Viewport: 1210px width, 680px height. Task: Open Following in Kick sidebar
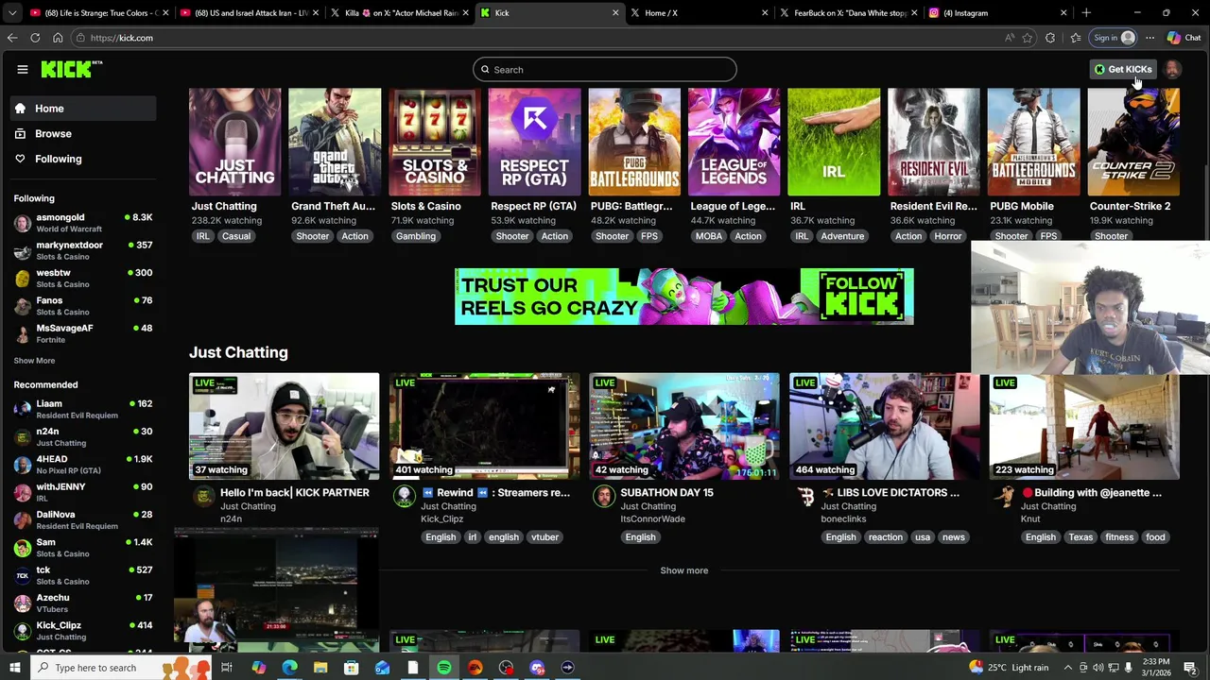(x=83, y=159)
